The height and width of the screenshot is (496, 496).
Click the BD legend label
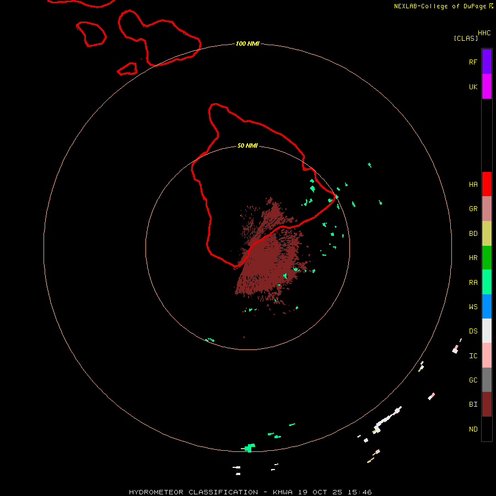(x=473, y=234)
